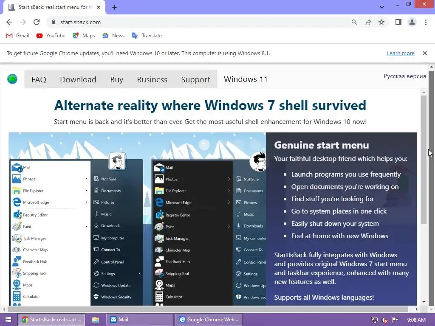
Task: Open the Chrome profile avatar
Action: click(x=412, y=22)
